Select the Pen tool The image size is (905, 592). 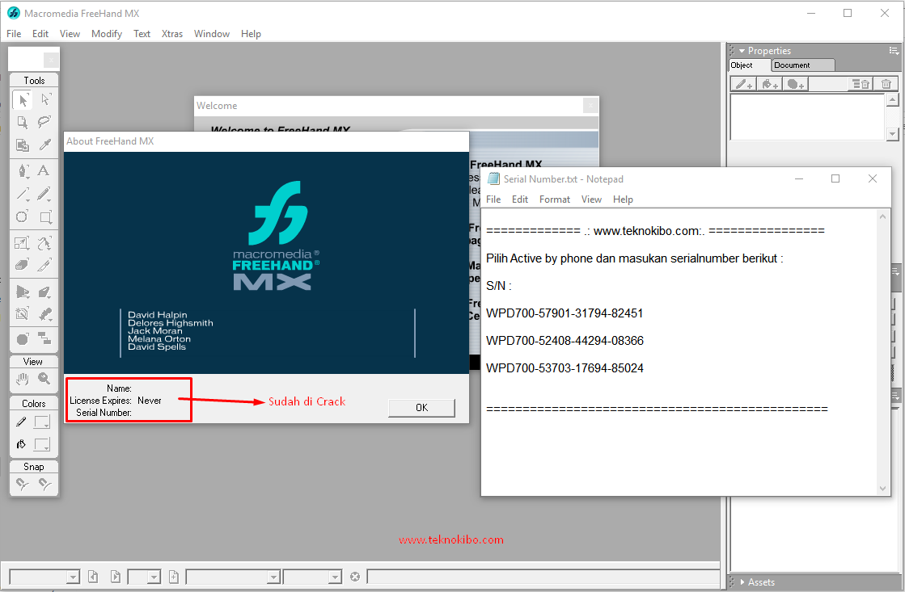(23, 170)
